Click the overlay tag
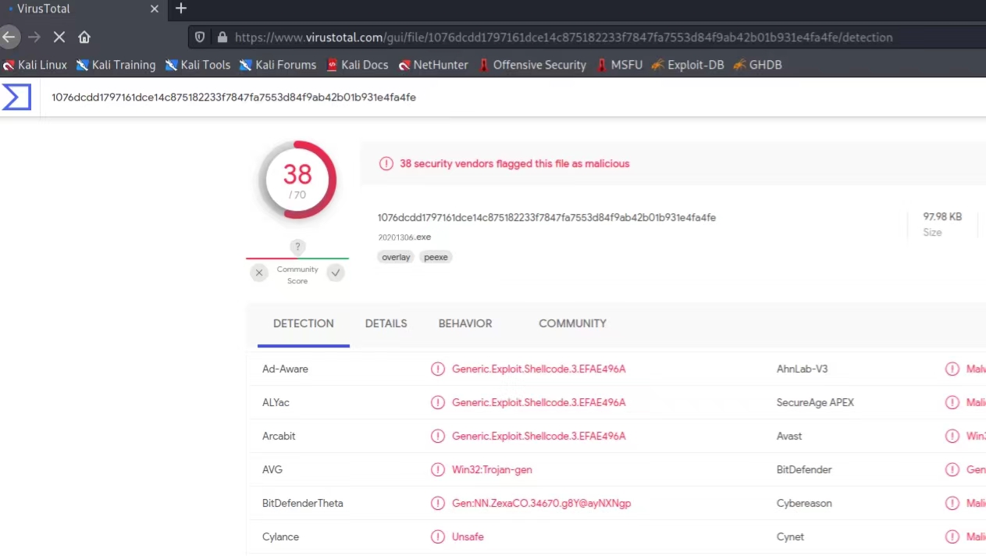Viewport: 986px width, 556px height. point(396,257)
